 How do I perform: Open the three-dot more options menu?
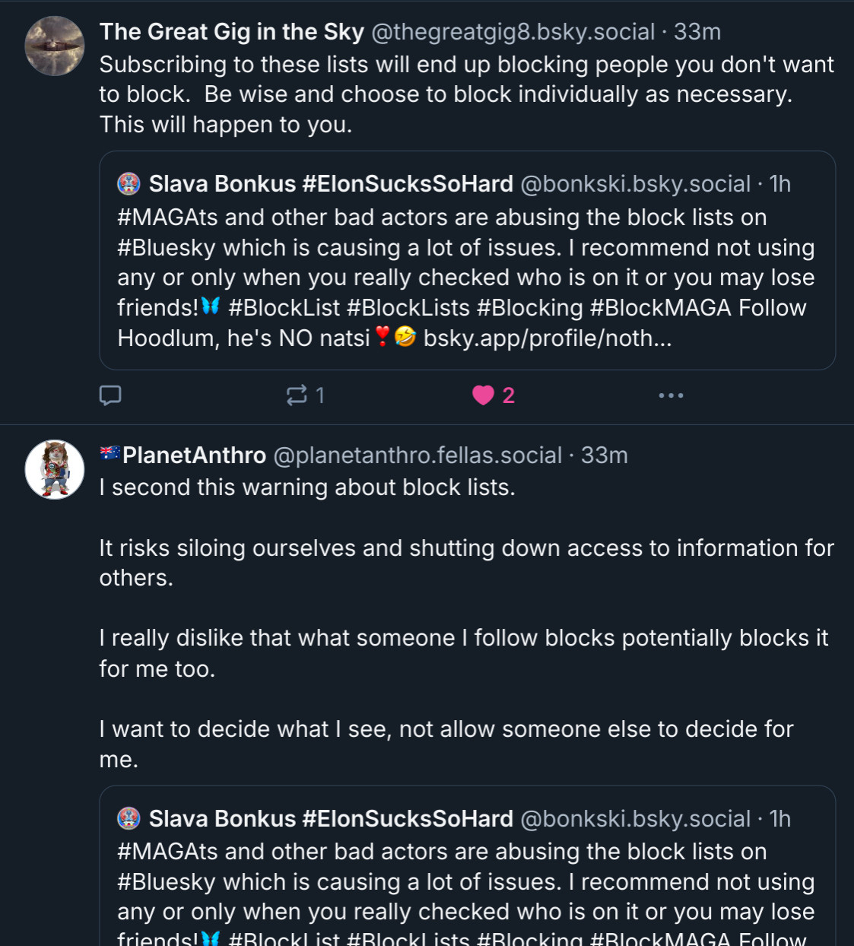[671, 395]
